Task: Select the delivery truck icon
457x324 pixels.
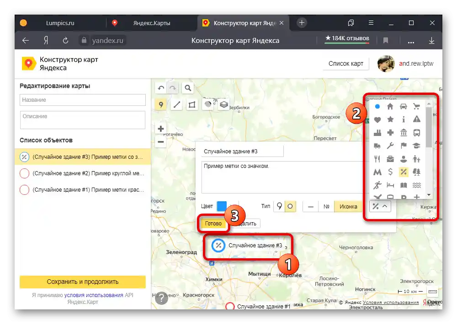Action: pyautogui.click(x=377, y=146)
